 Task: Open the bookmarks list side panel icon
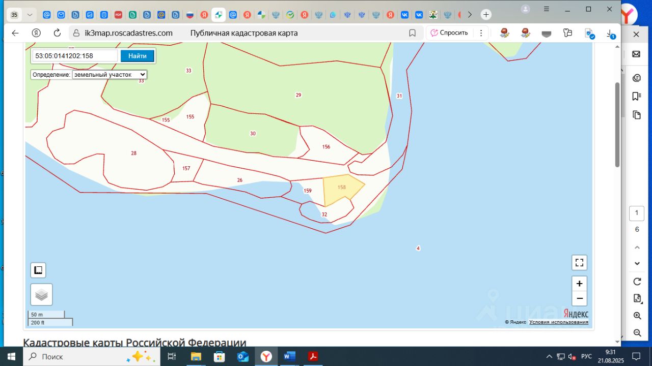636,96
